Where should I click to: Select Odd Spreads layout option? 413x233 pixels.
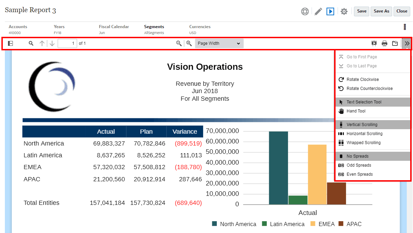(358, 165)
